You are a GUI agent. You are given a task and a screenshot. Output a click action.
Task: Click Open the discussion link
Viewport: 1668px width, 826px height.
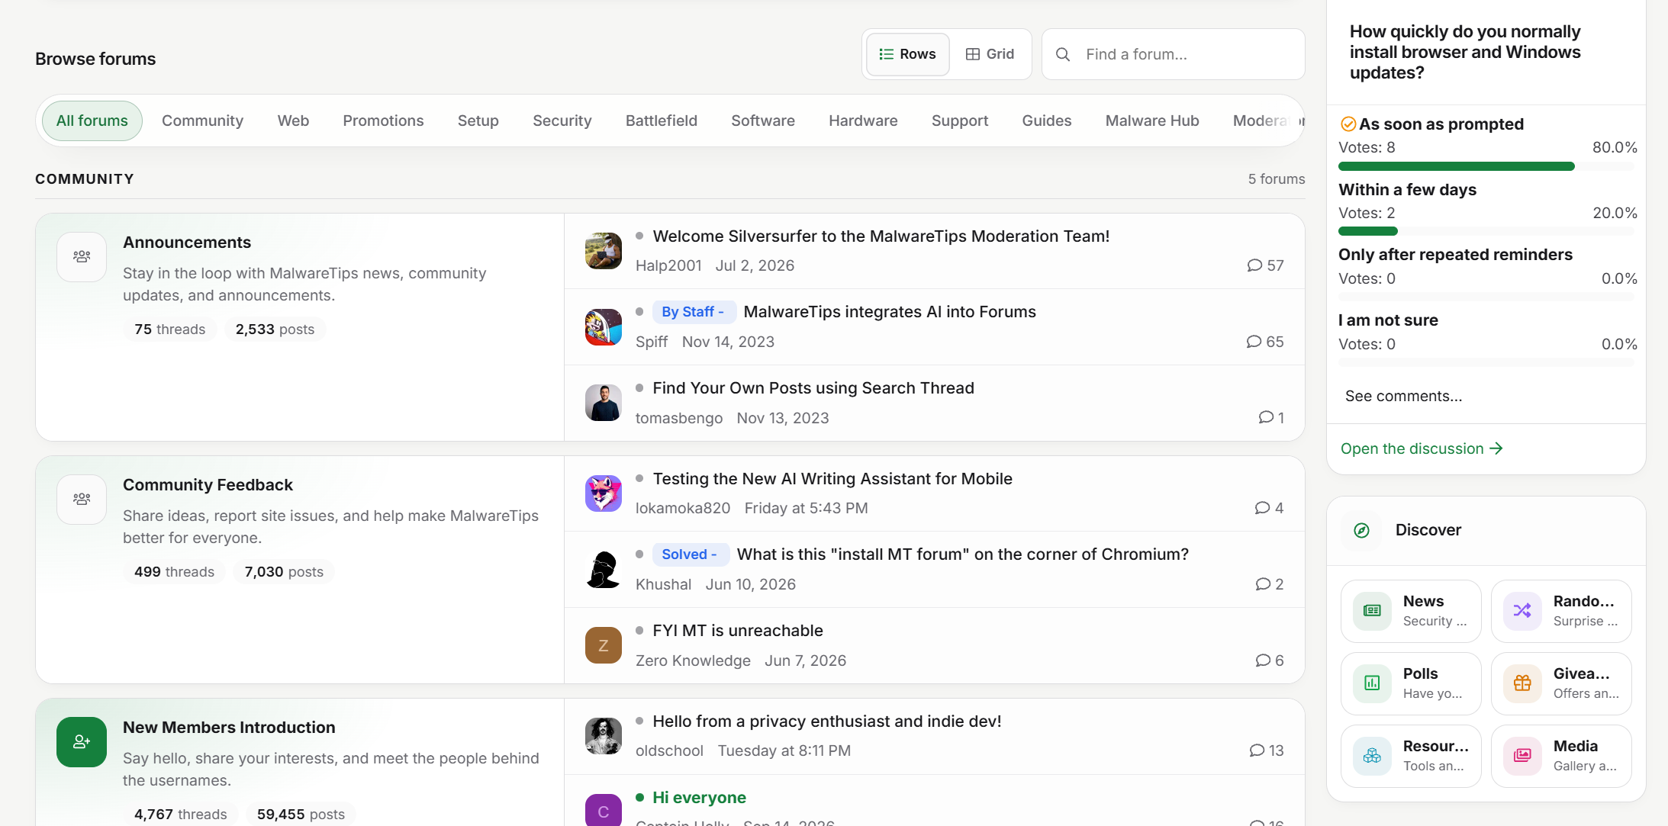point(1422,448)
